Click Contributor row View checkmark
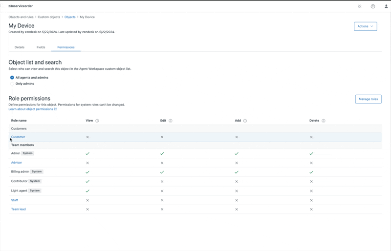The height and width of the screenshot is (251, 391). 87,182
